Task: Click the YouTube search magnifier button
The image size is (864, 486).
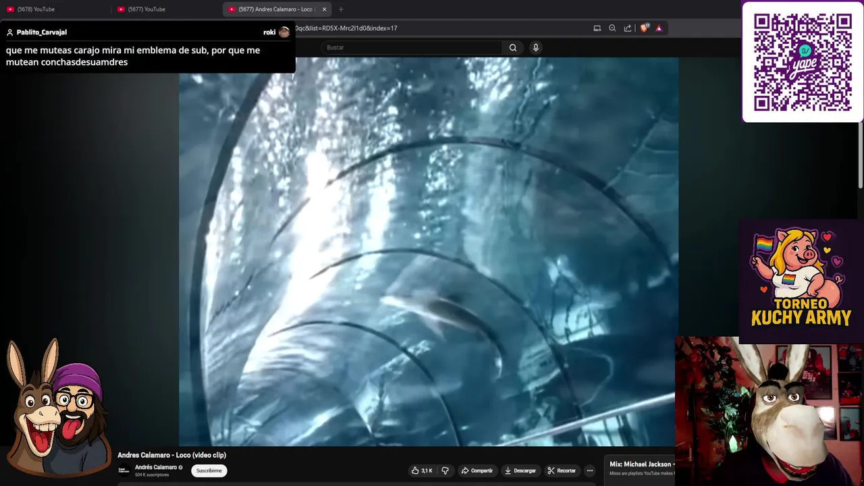Action: point(513,47)
